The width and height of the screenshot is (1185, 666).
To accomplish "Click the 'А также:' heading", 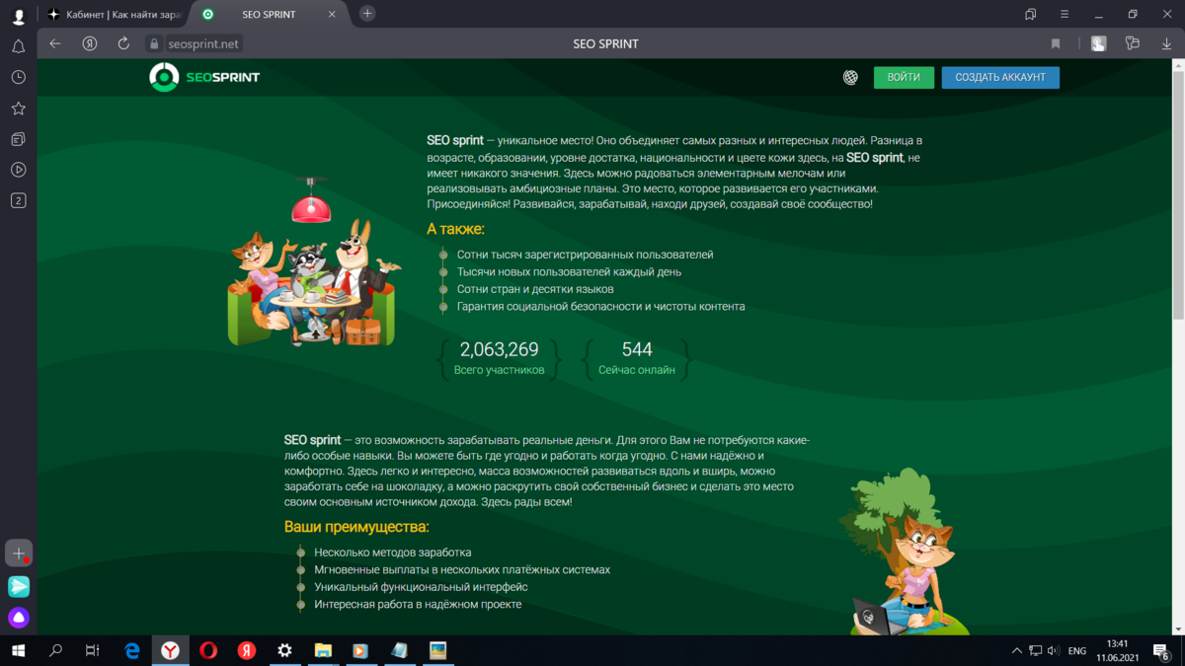I will [456, 229].
